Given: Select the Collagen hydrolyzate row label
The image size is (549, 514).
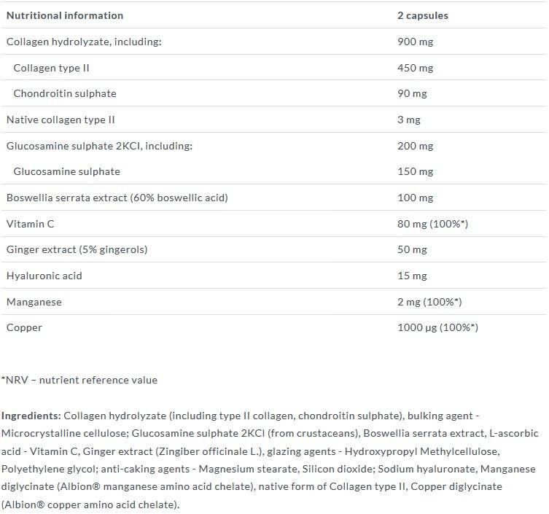Looking at the screenshot, I should point(84,42).
